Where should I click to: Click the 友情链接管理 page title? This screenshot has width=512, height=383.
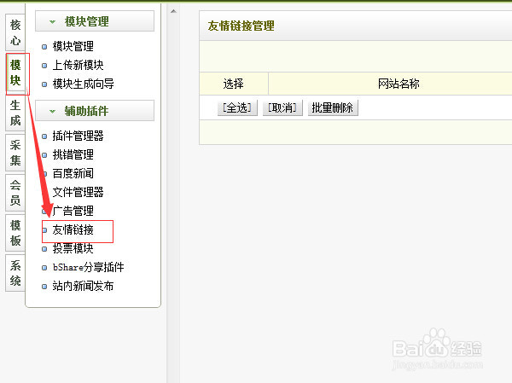(241, 26)
